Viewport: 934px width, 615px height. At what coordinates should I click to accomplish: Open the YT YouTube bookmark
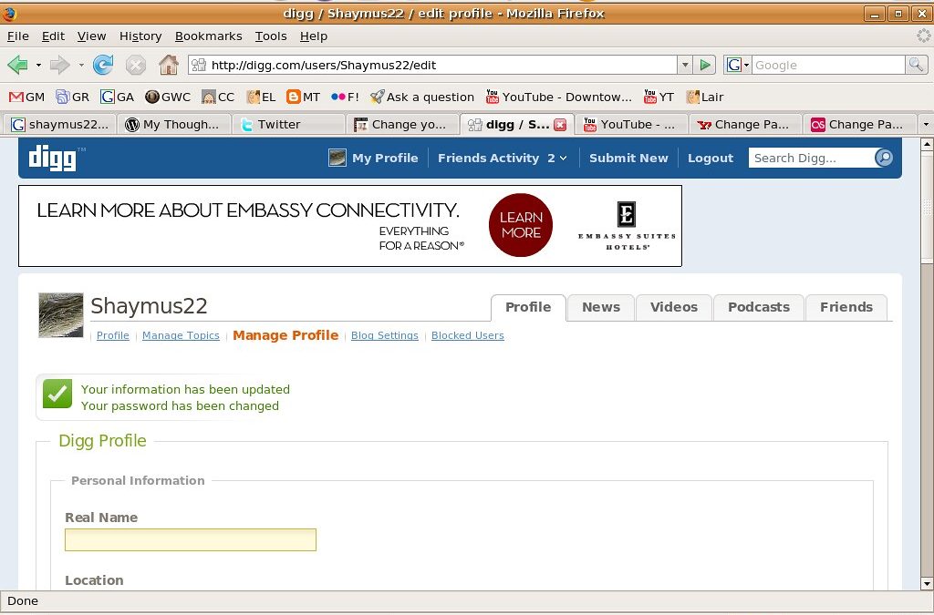point(659,97)
